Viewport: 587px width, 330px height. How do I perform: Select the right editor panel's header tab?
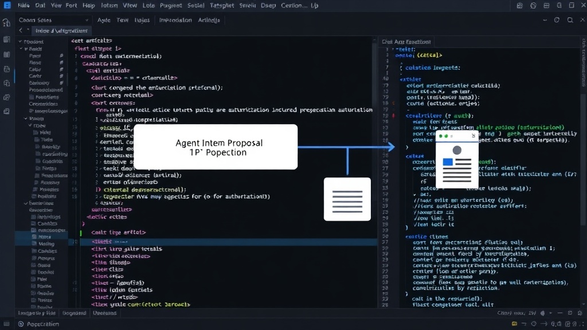[x=406, y=42]
